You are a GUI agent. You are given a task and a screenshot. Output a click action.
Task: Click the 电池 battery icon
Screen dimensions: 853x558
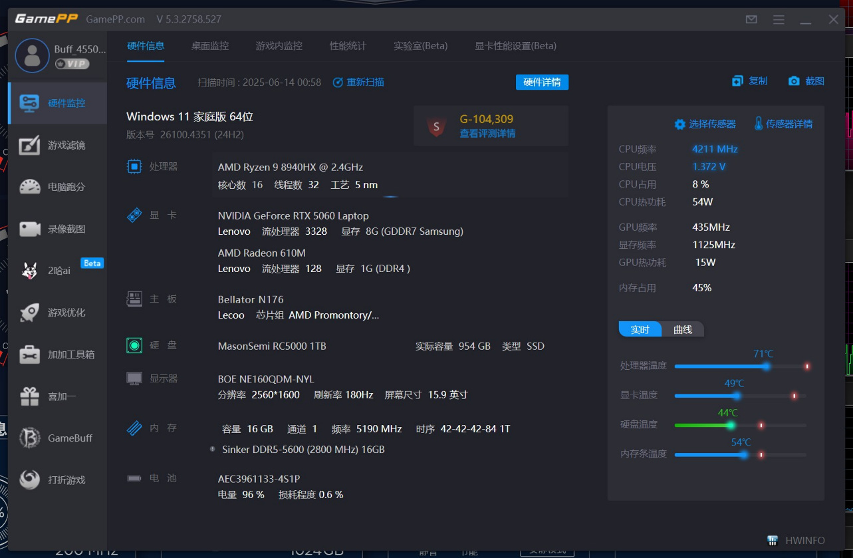point(134,478)
